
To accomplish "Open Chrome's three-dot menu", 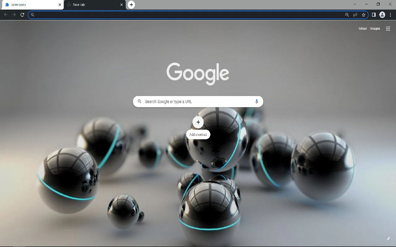I will tap(391, 15).
